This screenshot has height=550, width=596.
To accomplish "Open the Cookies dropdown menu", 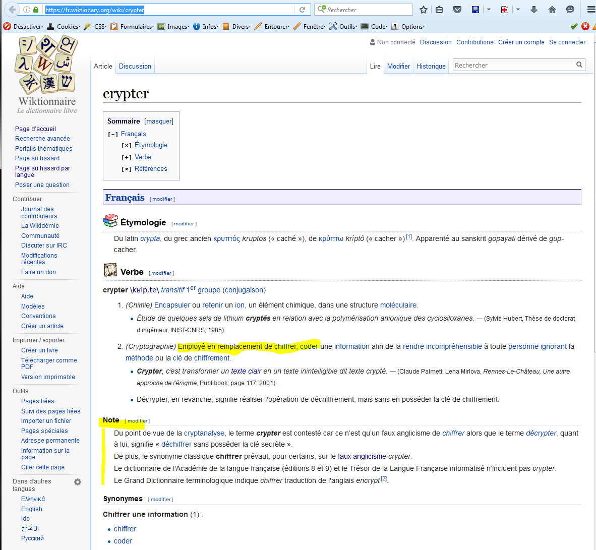I will tap(64, 26).
